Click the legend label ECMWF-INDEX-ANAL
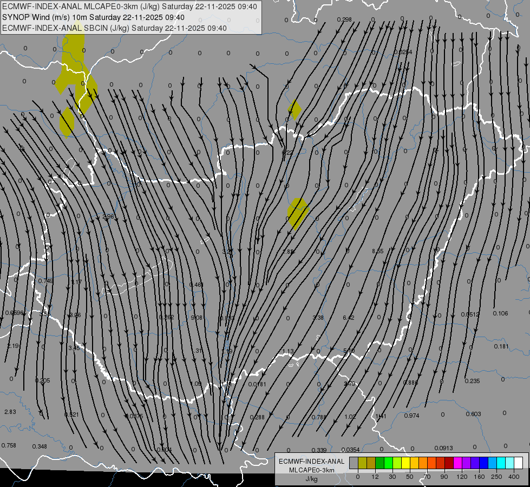 [312, 462]
